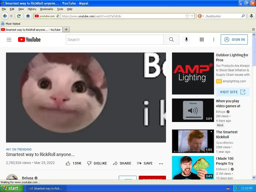Click the Most Visited bookmarks folder
Image resolution: width=256 pixels, height=192 pixels.
pyautogui.click(x=11, y=24)
